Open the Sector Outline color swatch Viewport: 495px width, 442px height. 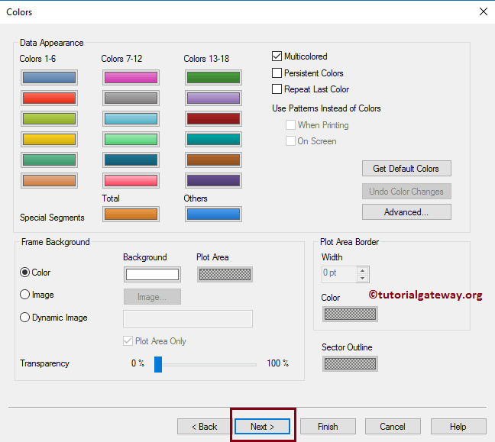pos(350,364)
